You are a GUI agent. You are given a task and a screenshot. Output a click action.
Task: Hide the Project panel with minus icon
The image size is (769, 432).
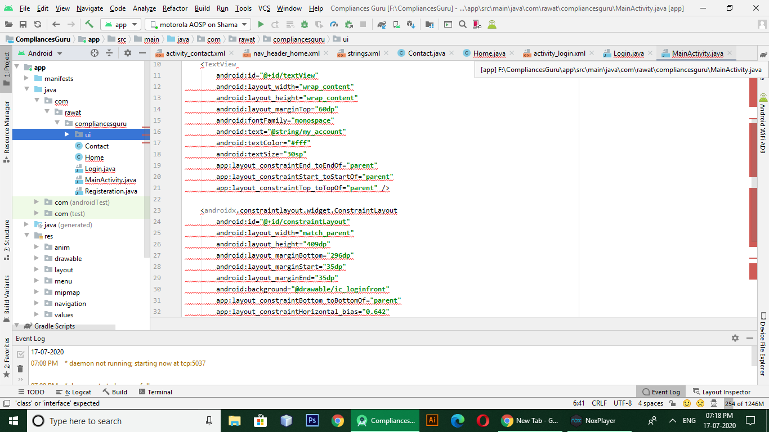[142, 53]
